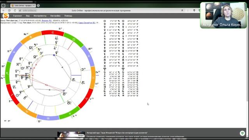Click the green Pisces segment of the zodiac ring

point(70,113)
